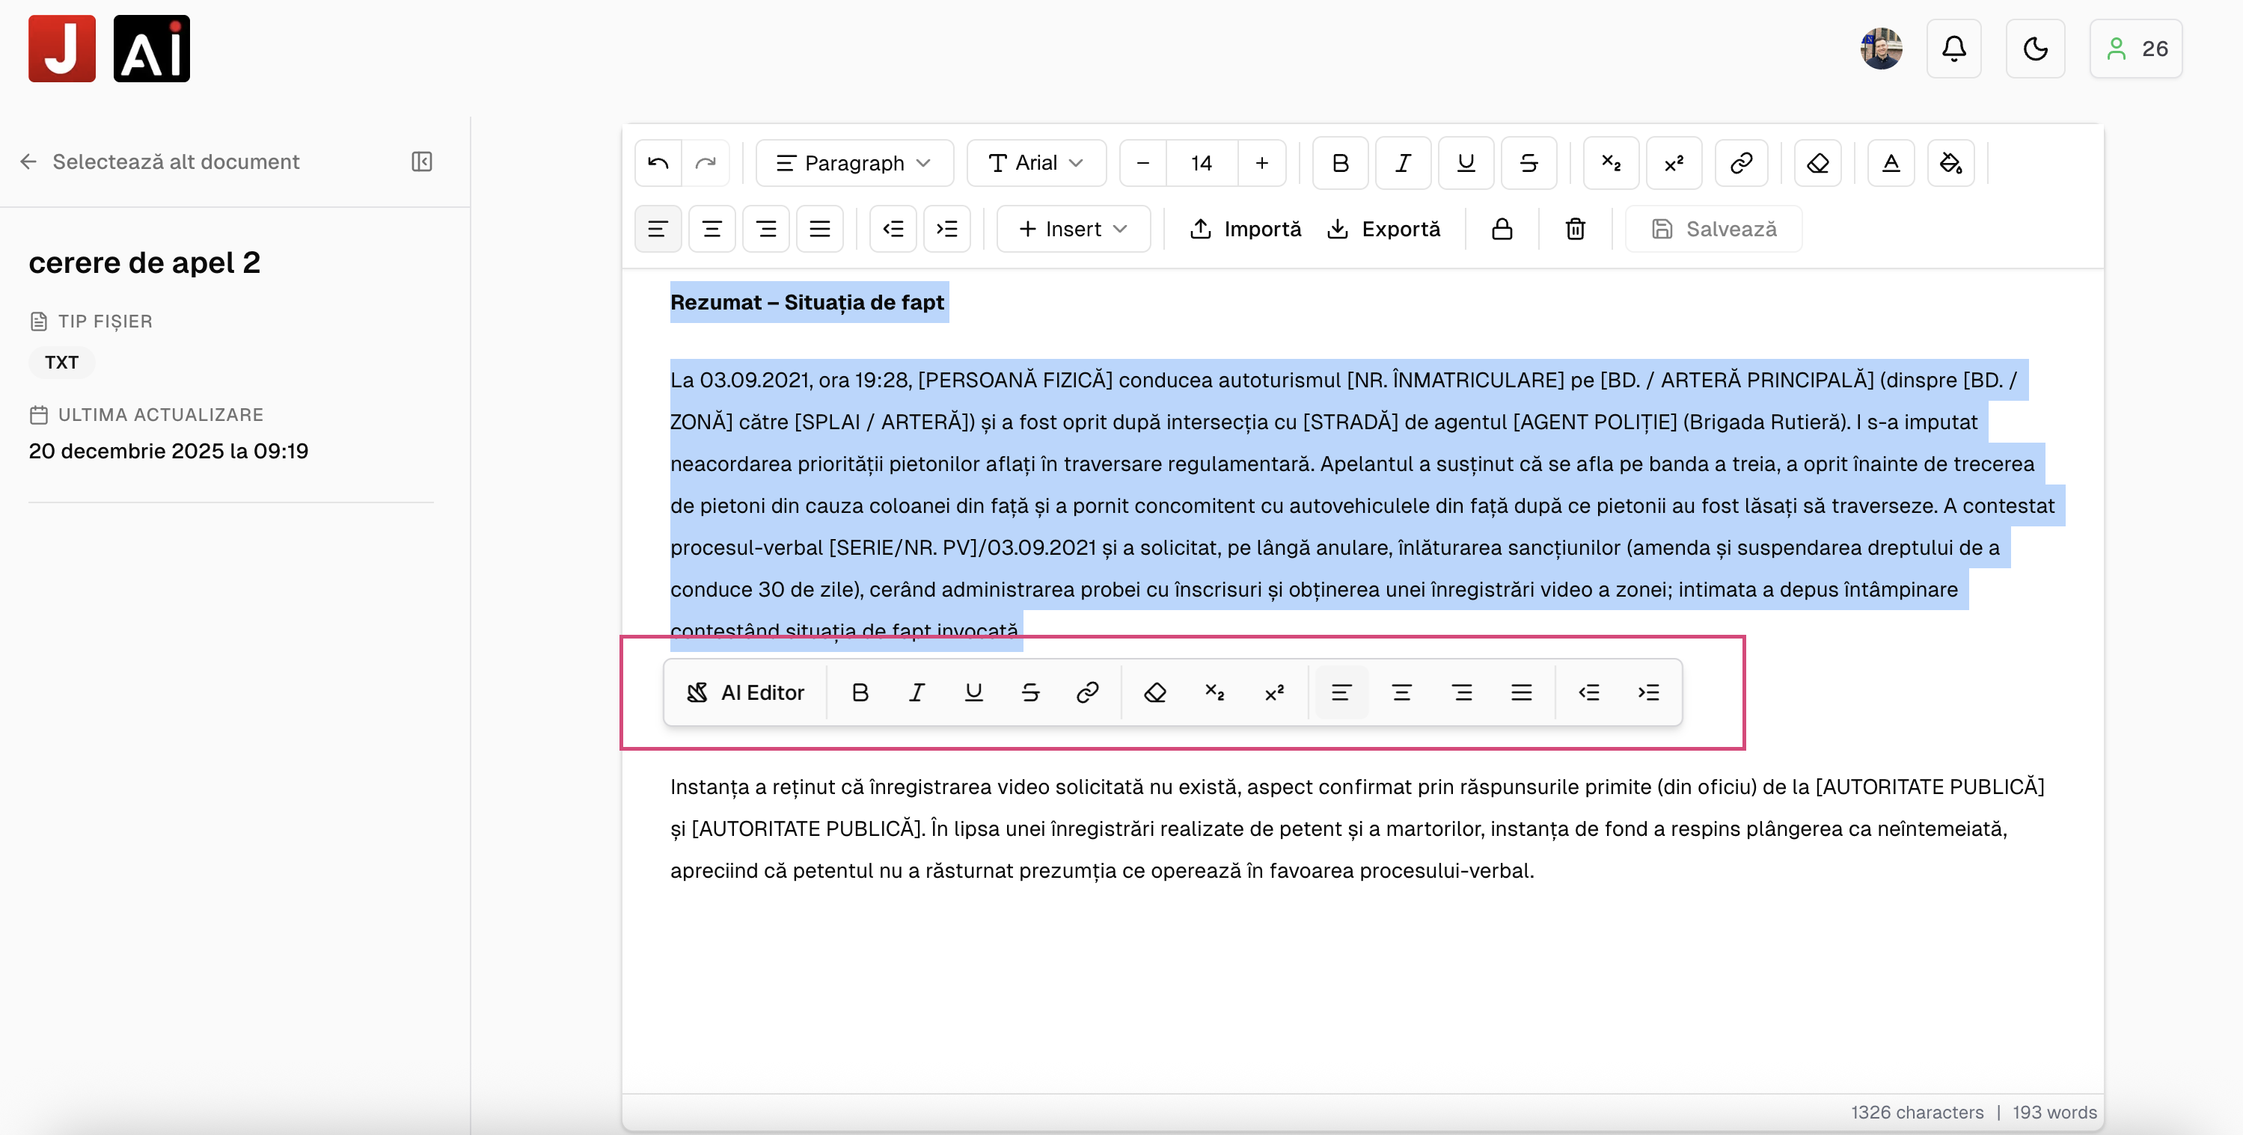Delete document using the trash icon
Screen dimensions: 2243x1135
tap(1575, 229)
